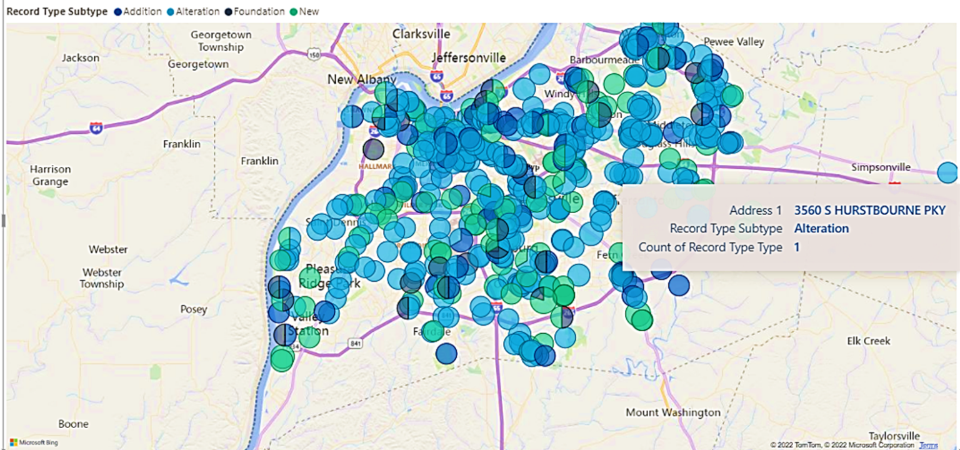Filter by the Foundation legend label
960x450 pixels.
point(259,12)
